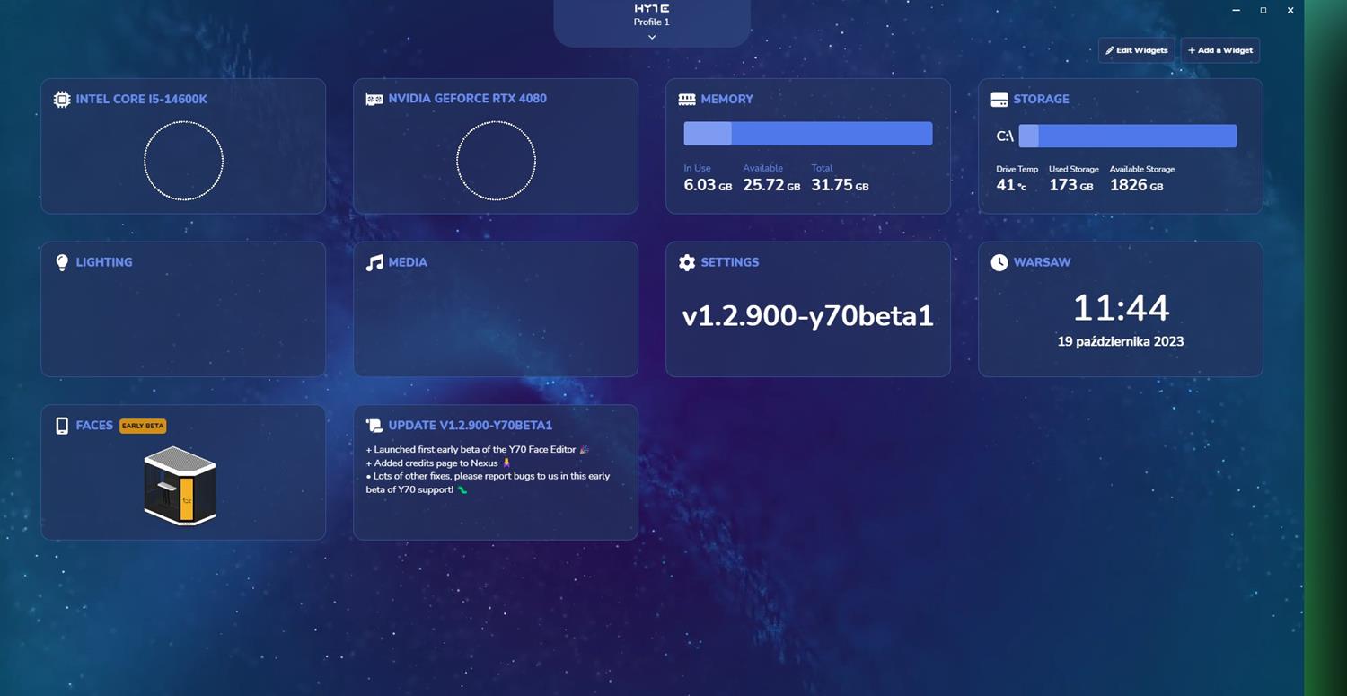The image size is (1347, 696).
Task: Open the Y70 case thumbnail in Faces
Action: pyautogui.click(x=180, y=486)
